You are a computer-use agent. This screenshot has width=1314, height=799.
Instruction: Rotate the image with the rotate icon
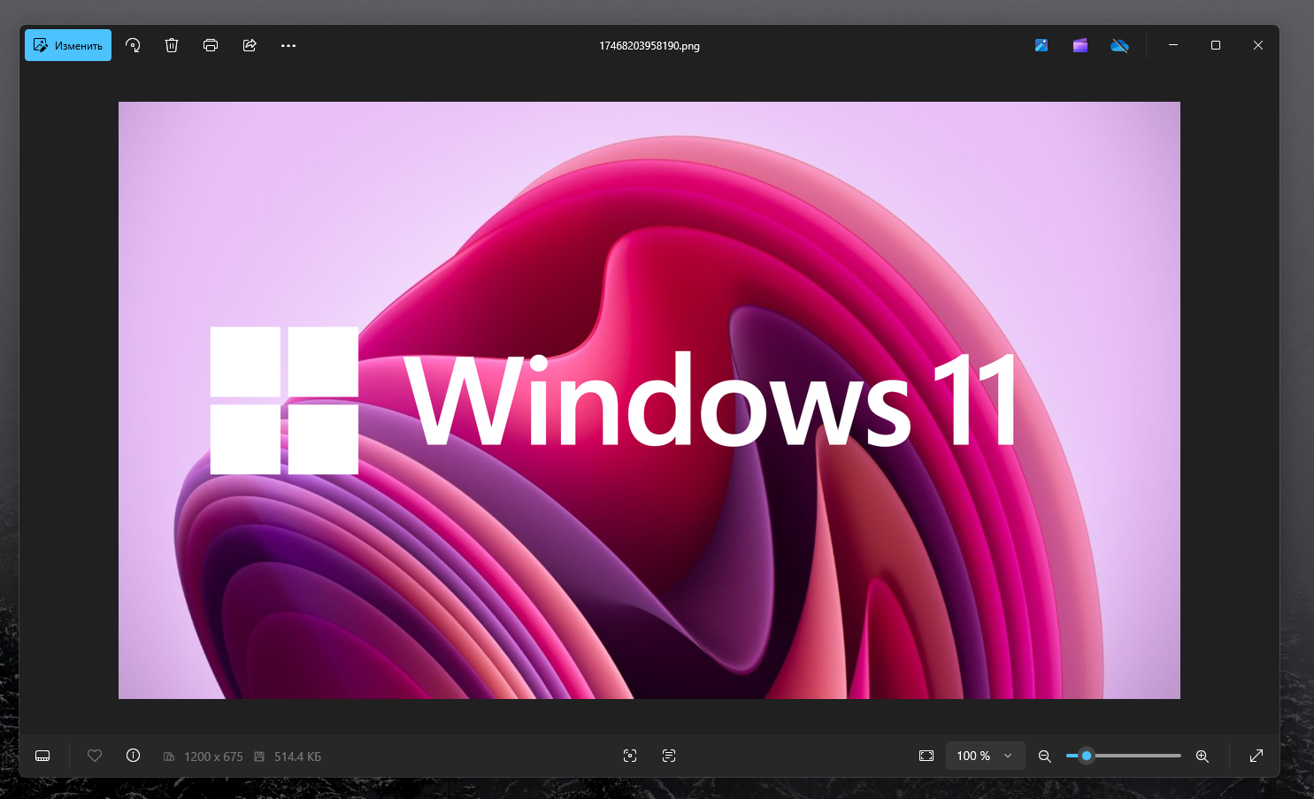pyautogui.click(x=133, y=45)
